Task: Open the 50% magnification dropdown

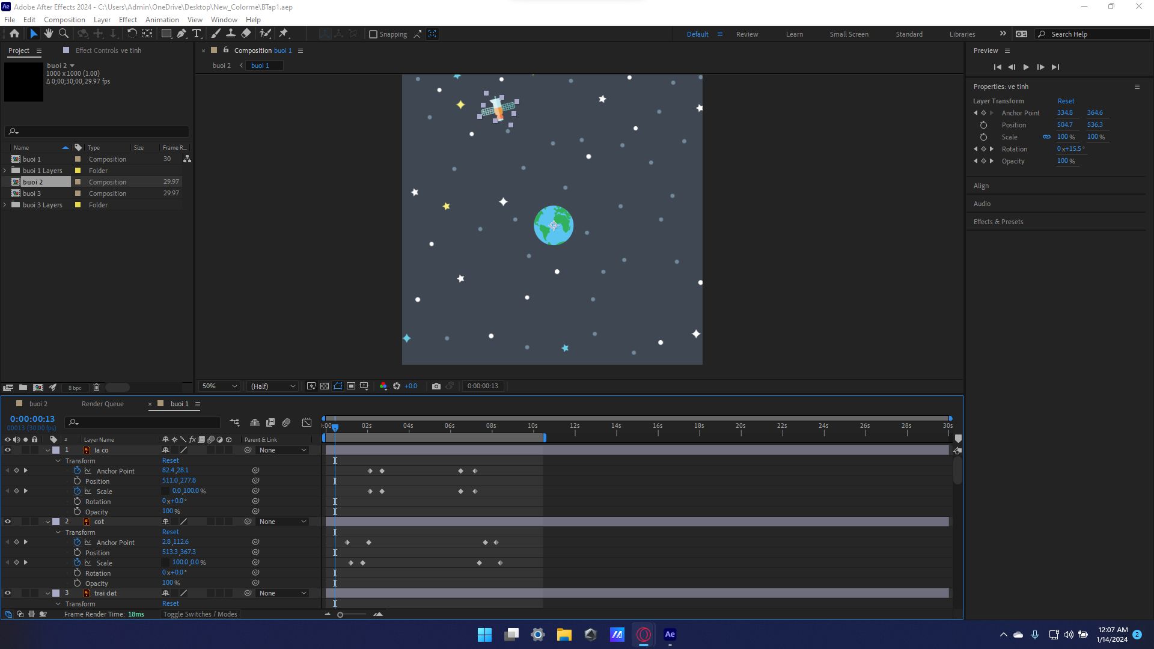Action: tap(219, 386)
